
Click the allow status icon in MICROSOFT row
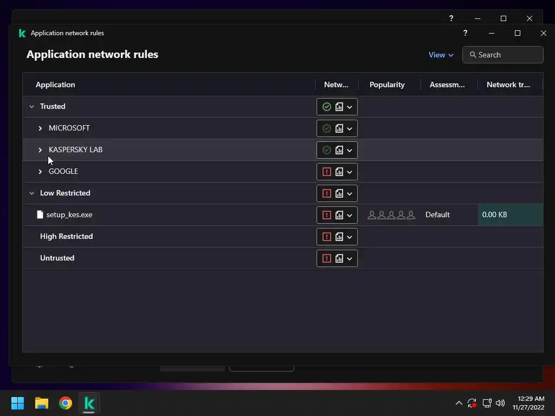tap(327, 128)
